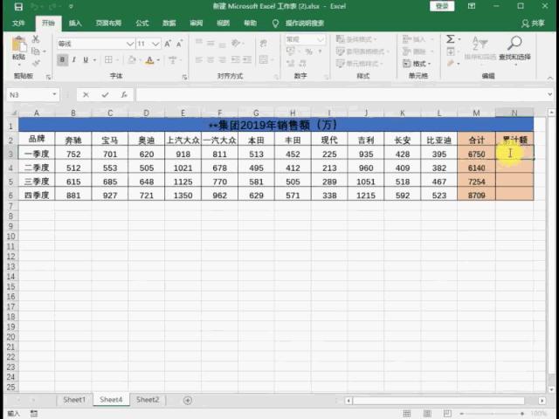Click the Copy icon
559x419 pixels.
(36, 52)
